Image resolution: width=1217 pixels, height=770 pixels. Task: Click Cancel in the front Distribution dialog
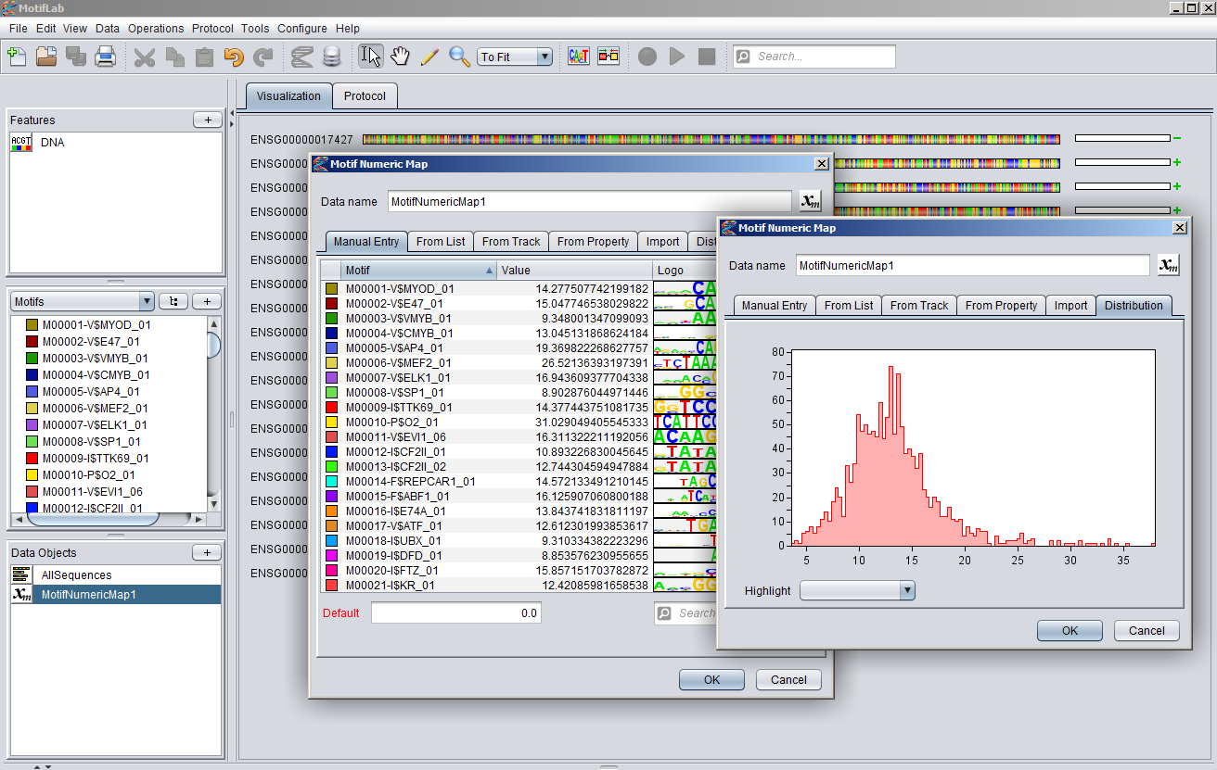point(1147,631)
